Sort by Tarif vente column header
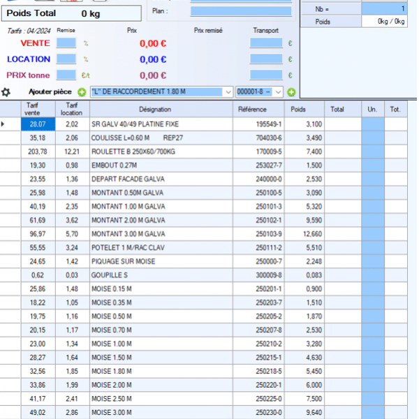The height and width of the screenshot is (419, 419). 38,109
